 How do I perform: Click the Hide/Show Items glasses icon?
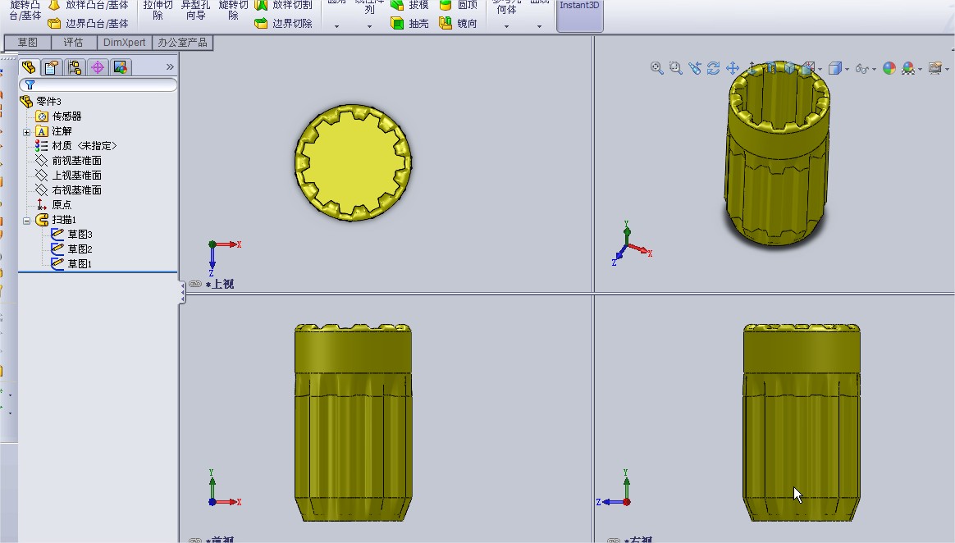coord(861,69)
